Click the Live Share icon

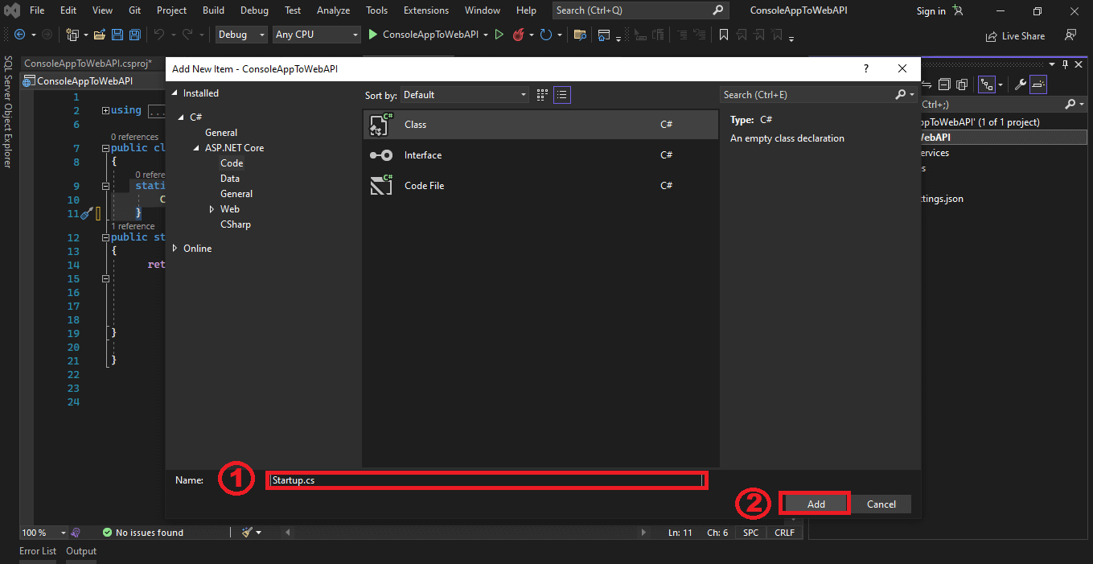992,36
